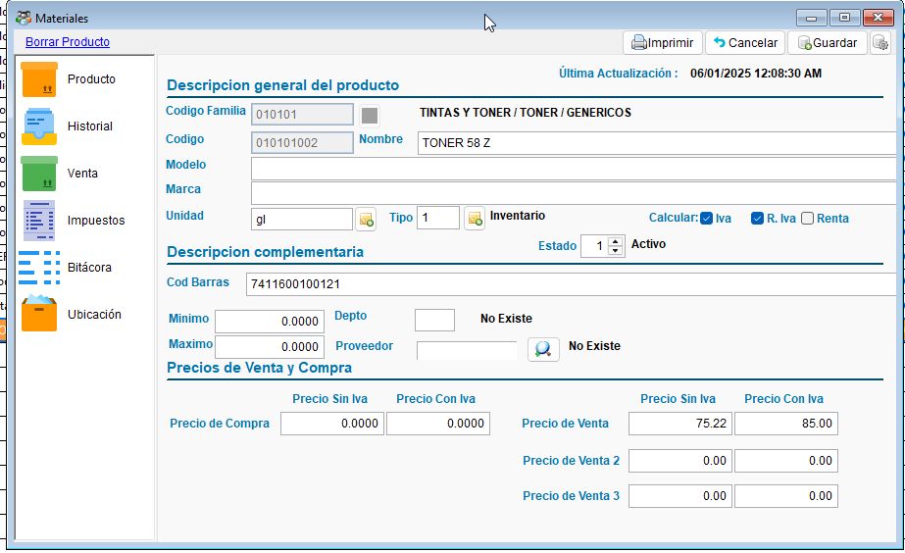Viewport: 905px width, 553px height.
Task: Click the Maximo quantity field
Action: coord(270,347)
